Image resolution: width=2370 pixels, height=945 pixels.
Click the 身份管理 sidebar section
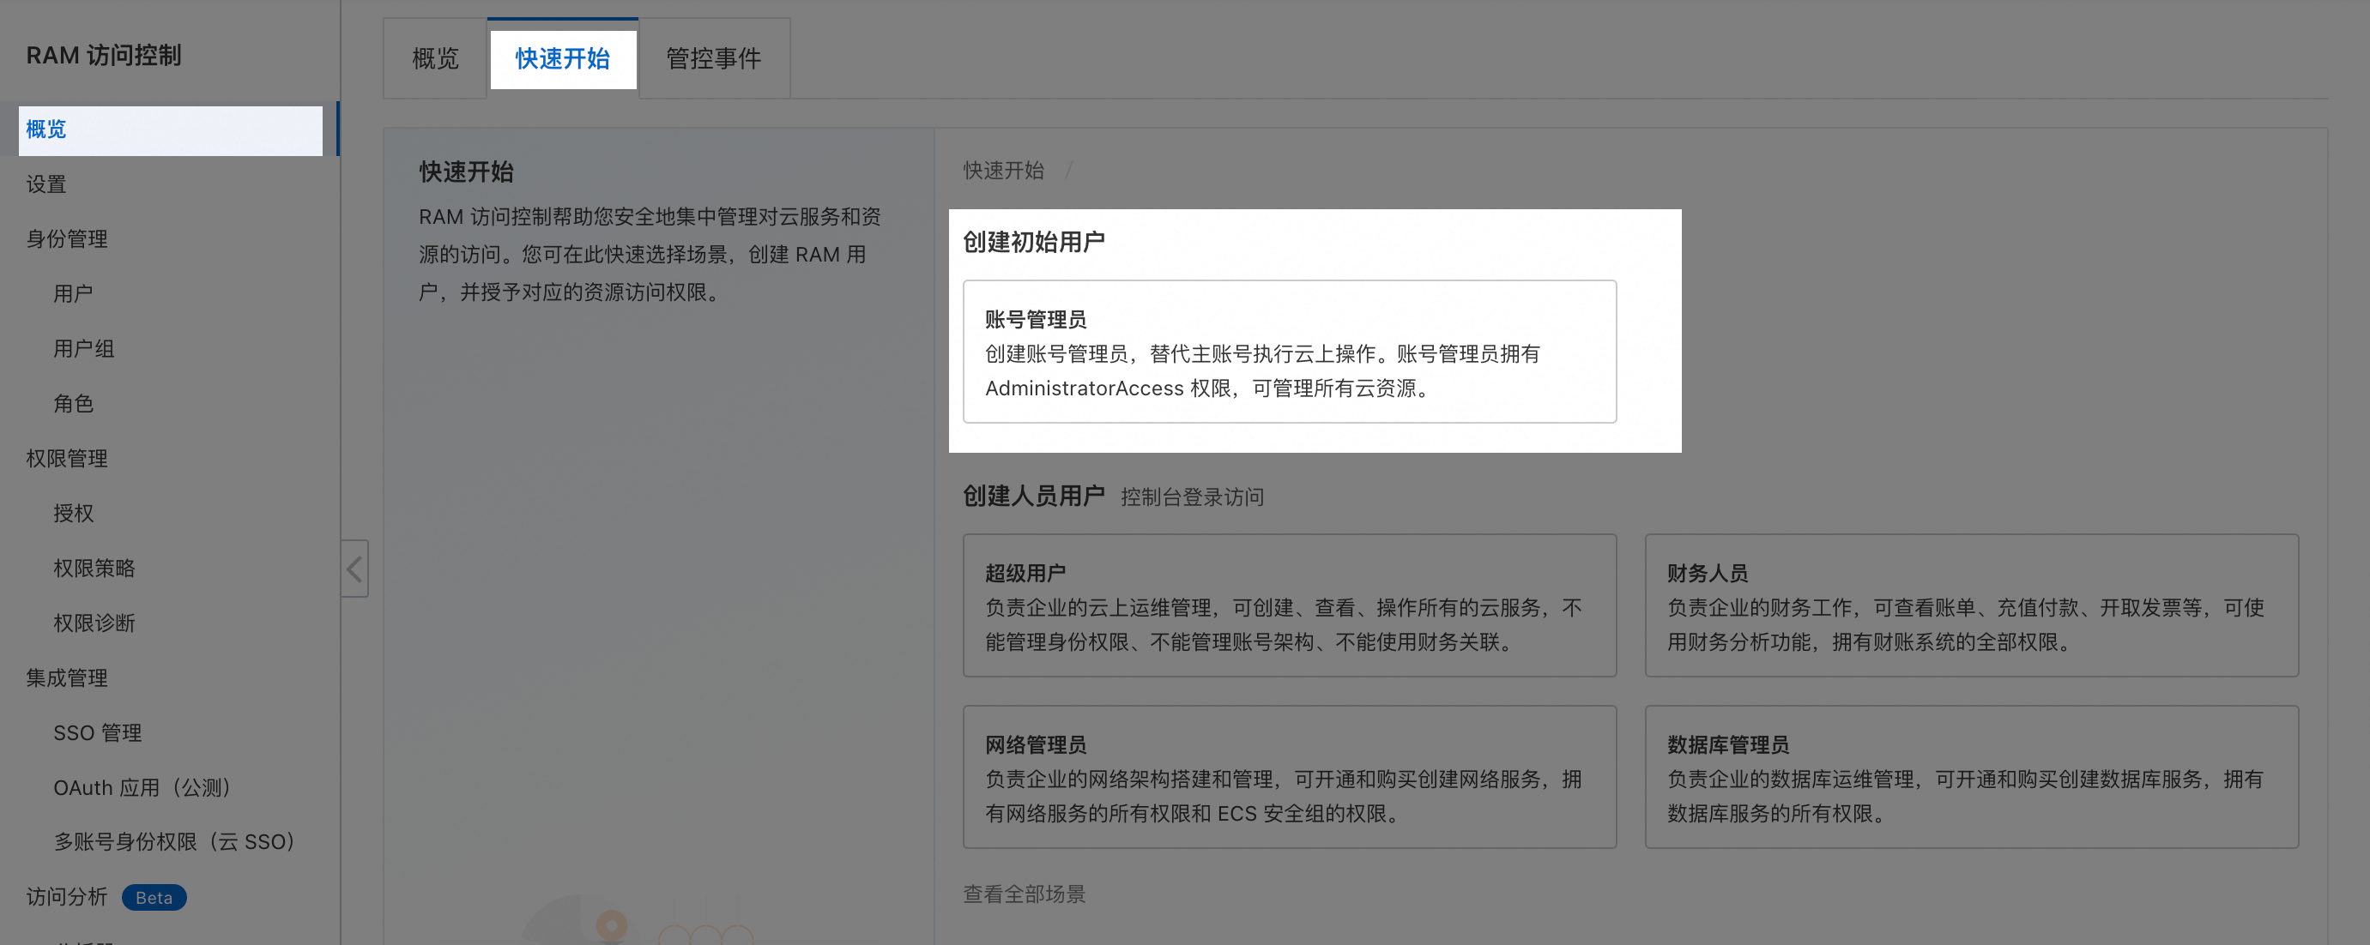coord(67,239)
